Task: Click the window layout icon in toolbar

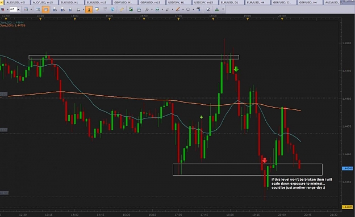Action: pyautogui.click(x=38, y=10)
